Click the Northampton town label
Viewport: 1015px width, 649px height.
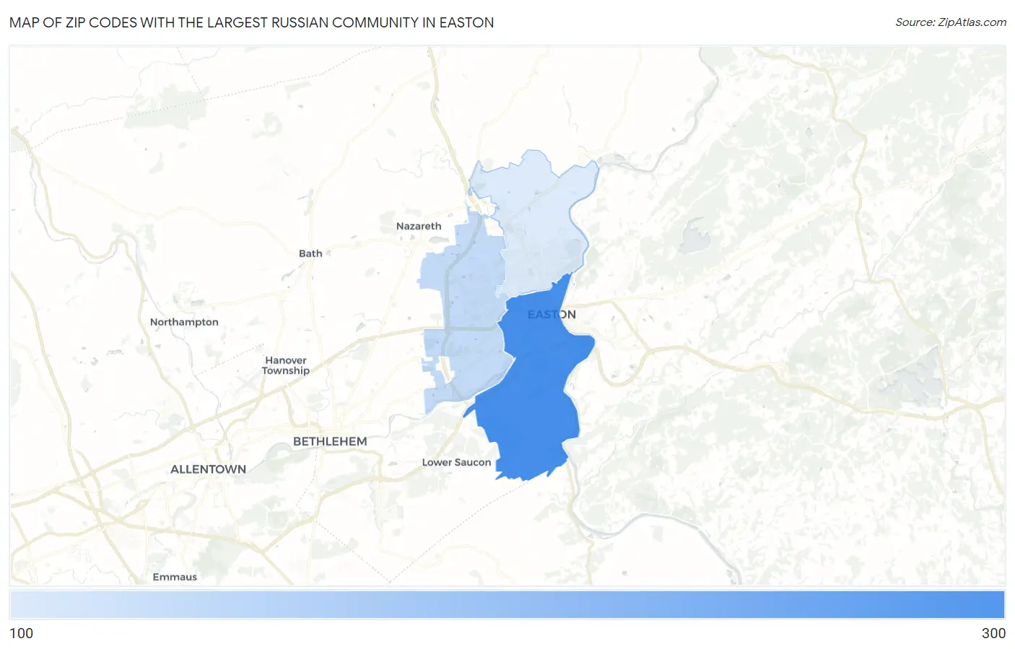point(184,322)
